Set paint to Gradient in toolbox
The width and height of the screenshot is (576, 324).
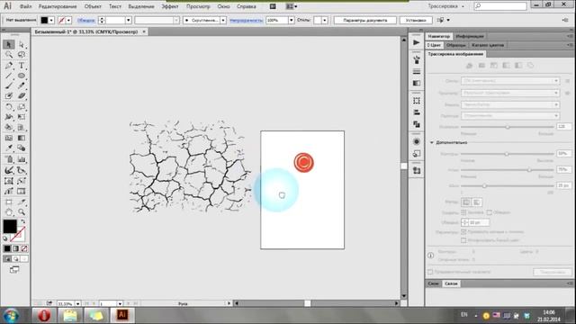[x=15, y=248]
